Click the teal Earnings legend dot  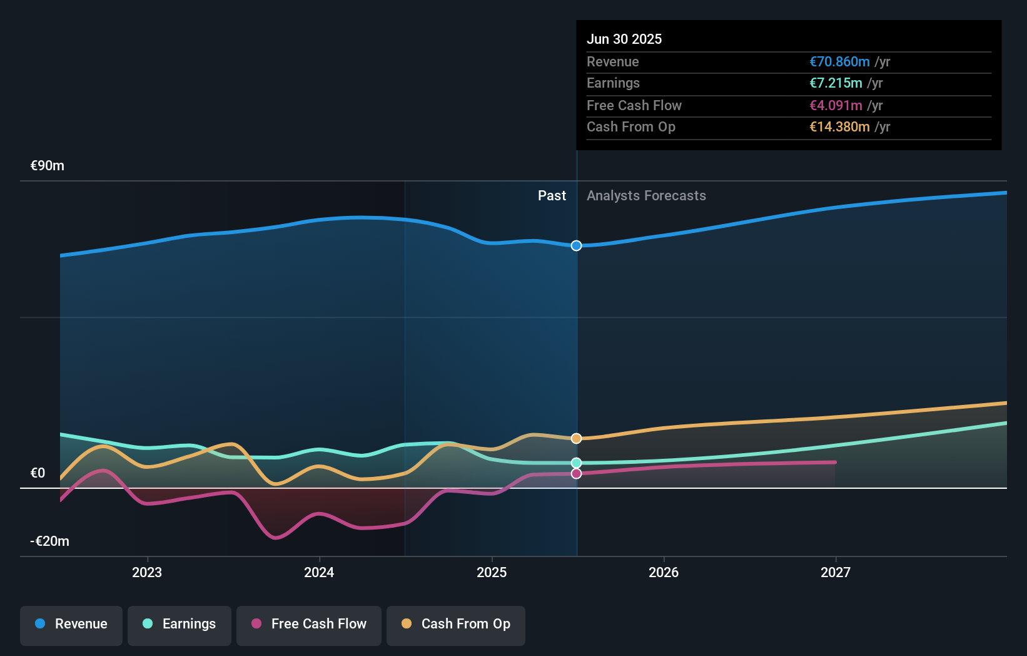[148, 624]
